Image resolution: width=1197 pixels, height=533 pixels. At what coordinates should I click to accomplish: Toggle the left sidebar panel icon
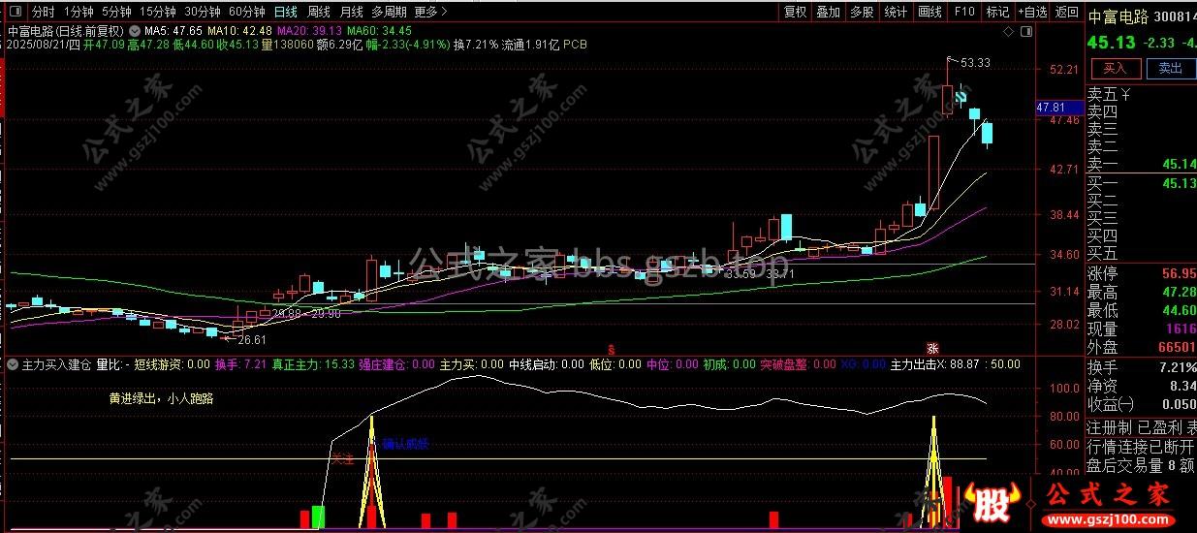[x=14, y=13]
